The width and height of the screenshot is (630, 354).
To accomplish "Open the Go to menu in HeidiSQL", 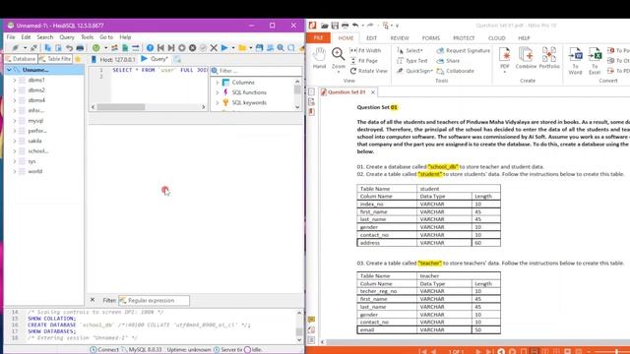I will pos(106,37).
